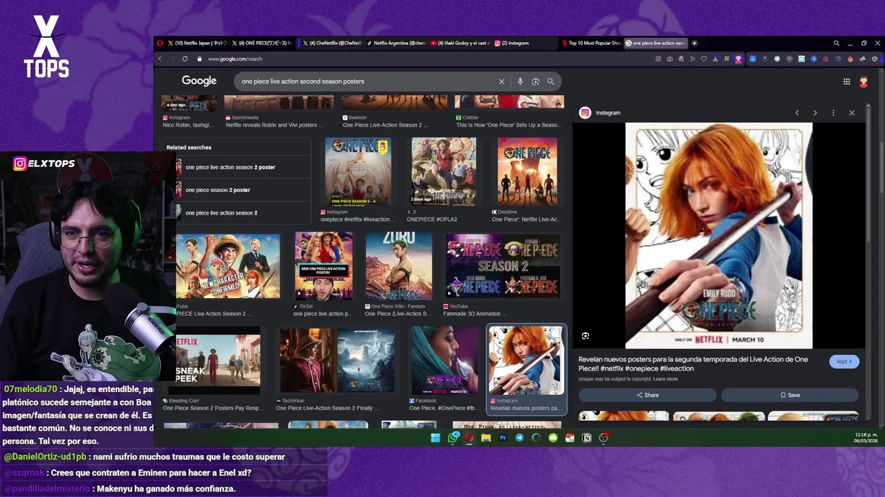Viewport: 885px width, 497px height.
Task: Save the previewed image
Action: click(x=790, y=395)
